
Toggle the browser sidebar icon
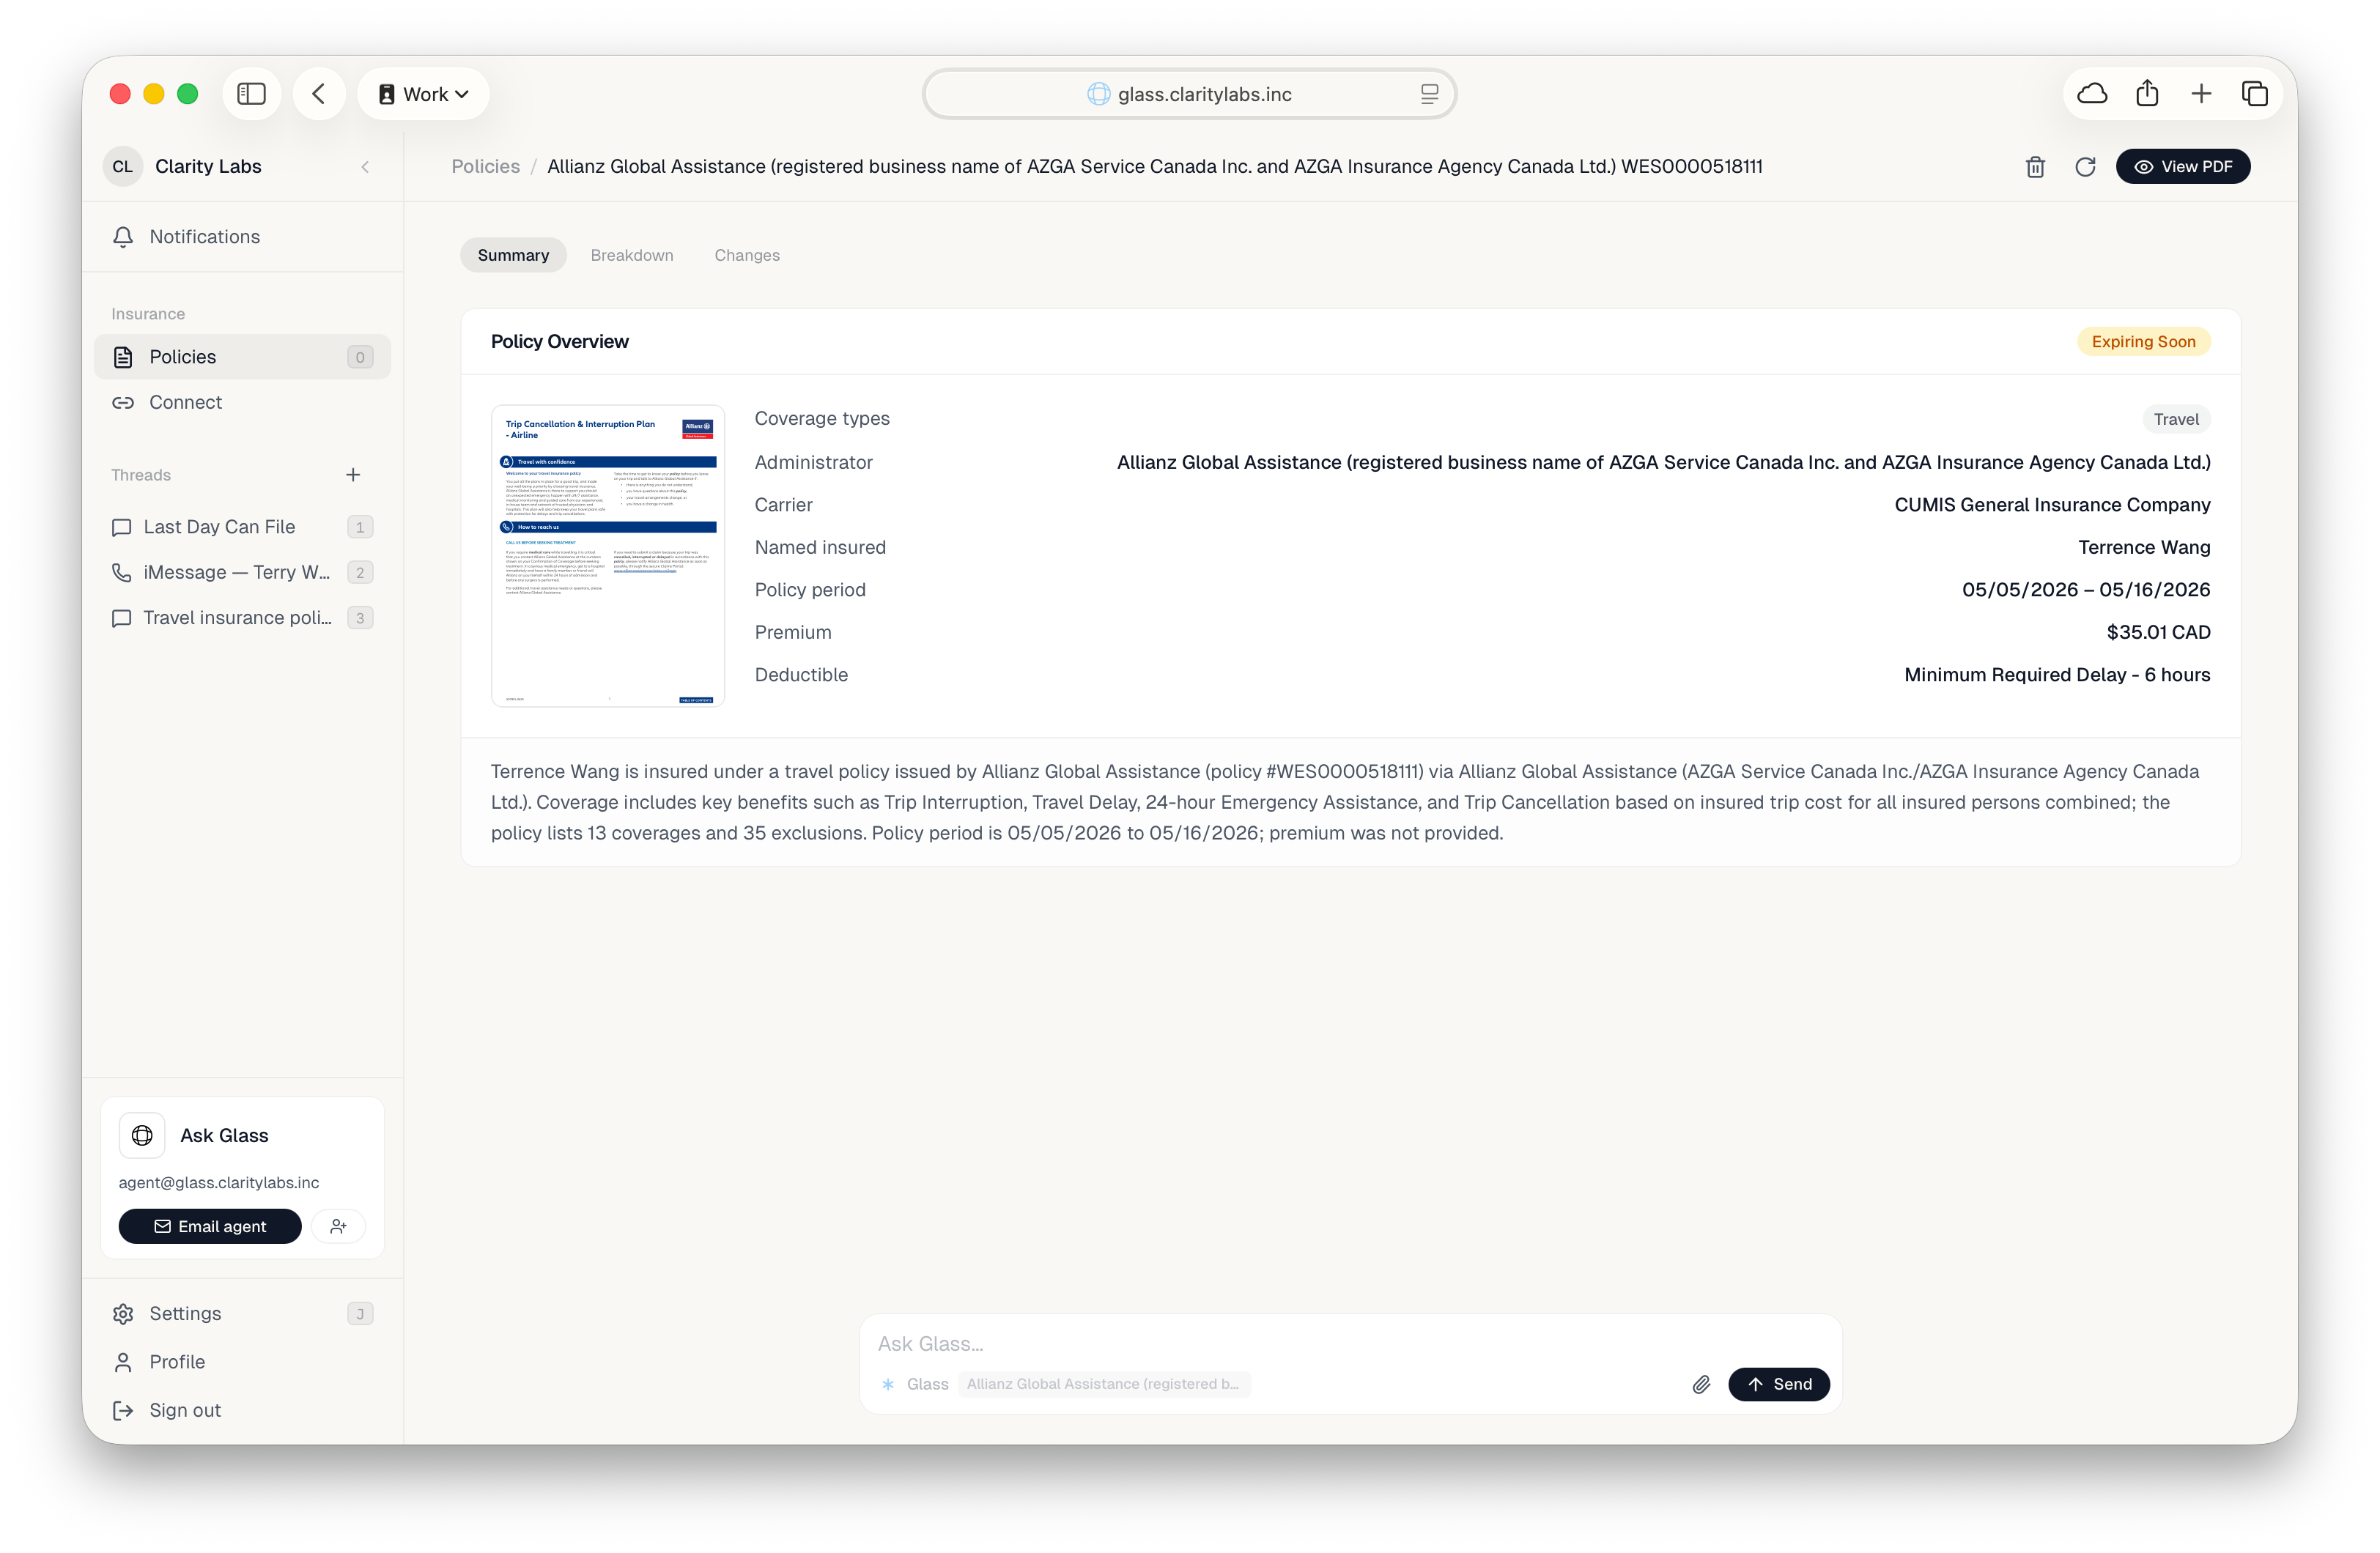pos(251,94)
